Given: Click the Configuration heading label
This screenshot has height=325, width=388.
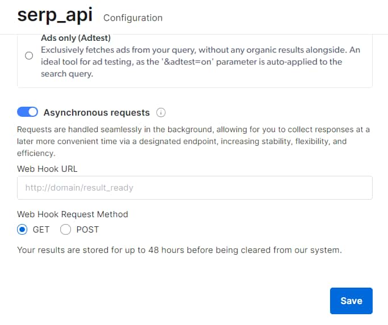Looking at the screenshot, I should (133, 18).
